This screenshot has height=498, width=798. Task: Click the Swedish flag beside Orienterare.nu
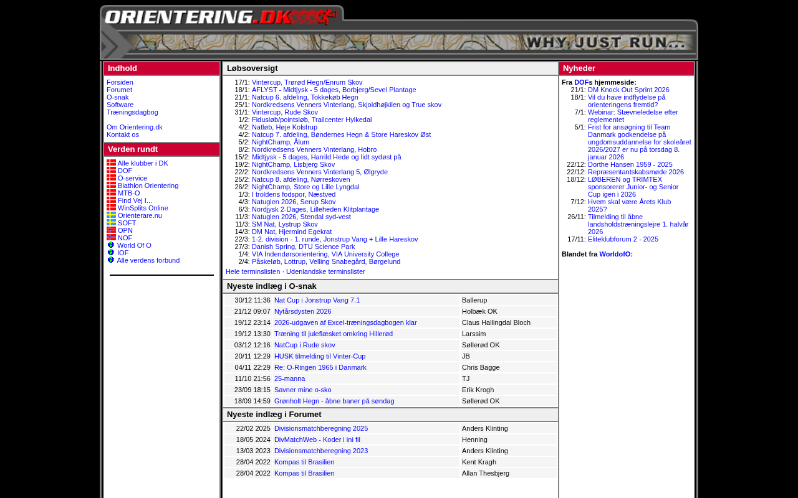tap(111, 215)
